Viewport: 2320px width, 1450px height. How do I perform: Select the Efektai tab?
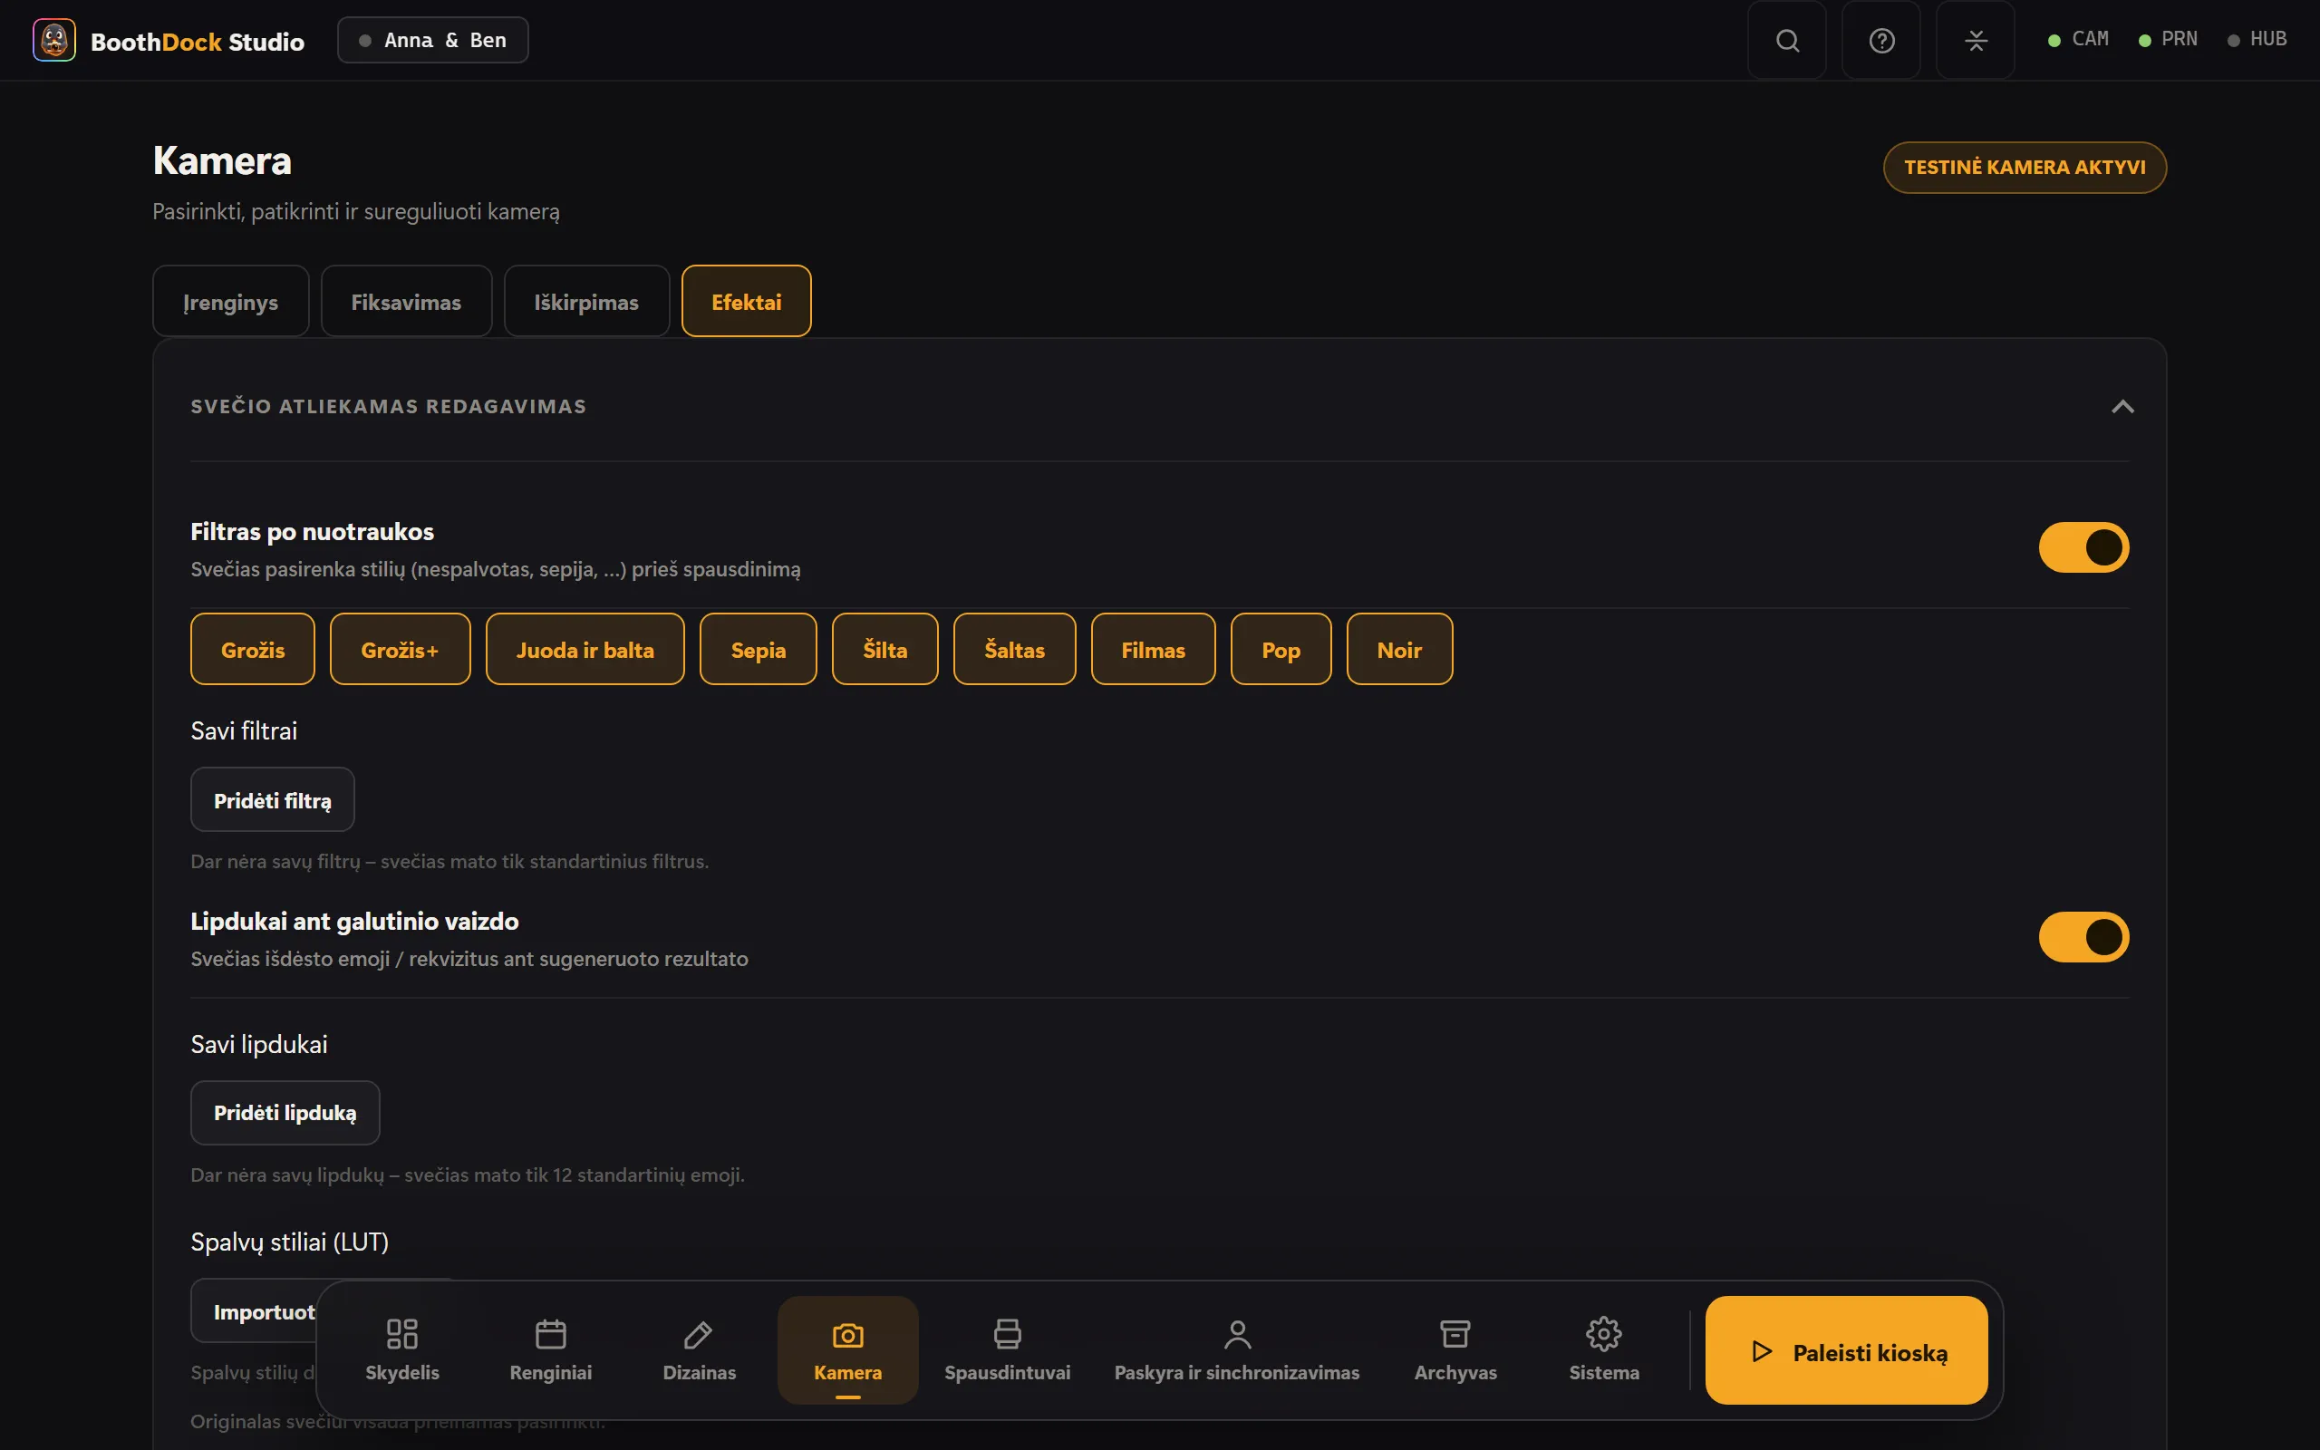coord(747,301)
